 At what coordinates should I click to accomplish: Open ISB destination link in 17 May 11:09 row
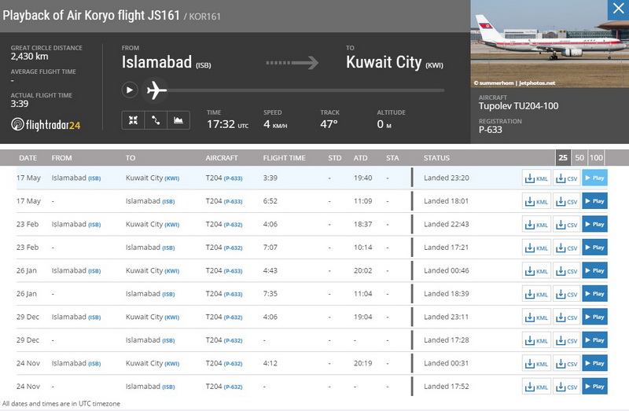pyautogui.click(x=168, y=202)
